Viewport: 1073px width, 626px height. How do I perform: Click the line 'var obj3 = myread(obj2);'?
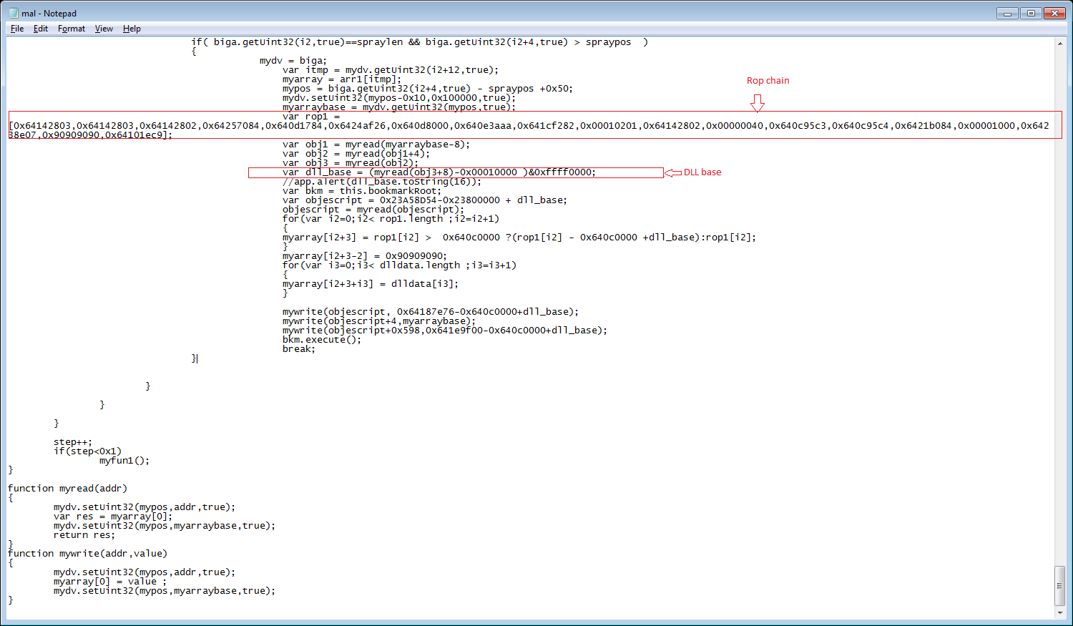click(351, 163)
